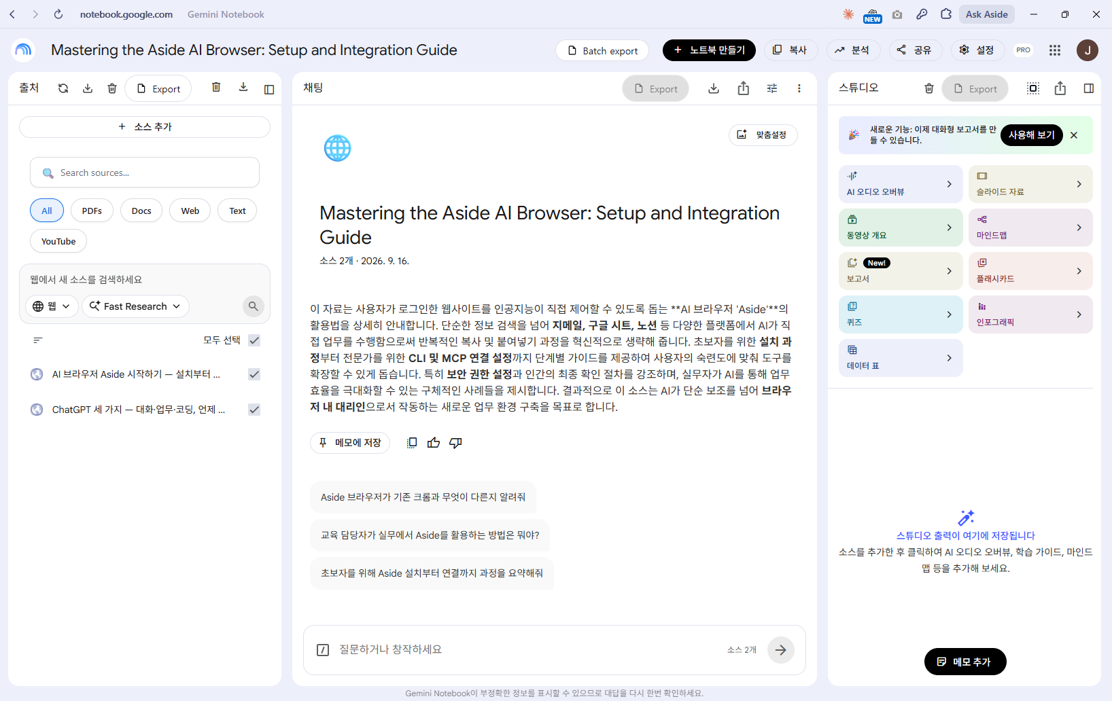Uncheck the ChatGPT 세 가지 source checkbox
This screenshot has height=701, width=1112.
pos(254,410)
